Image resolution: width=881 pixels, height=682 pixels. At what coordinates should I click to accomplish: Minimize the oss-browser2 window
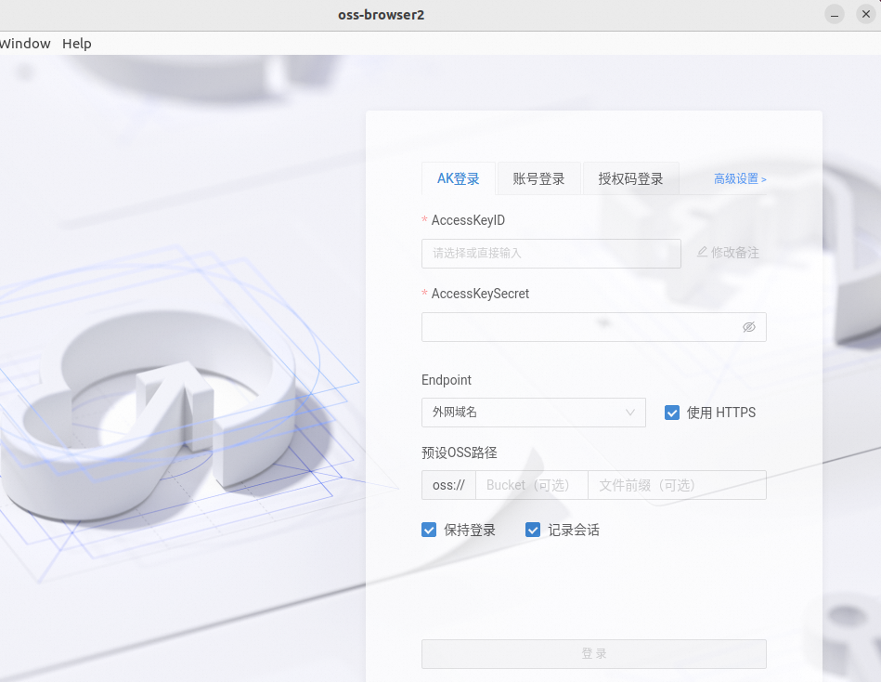pos(835,15)
